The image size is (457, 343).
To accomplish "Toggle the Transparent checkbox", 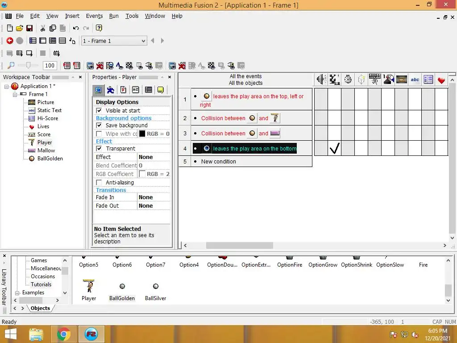I will 99,148.
